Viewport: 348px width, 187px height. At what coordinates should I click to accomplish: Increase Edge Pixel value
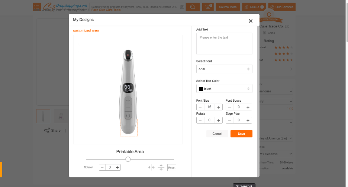click(248, 120)
